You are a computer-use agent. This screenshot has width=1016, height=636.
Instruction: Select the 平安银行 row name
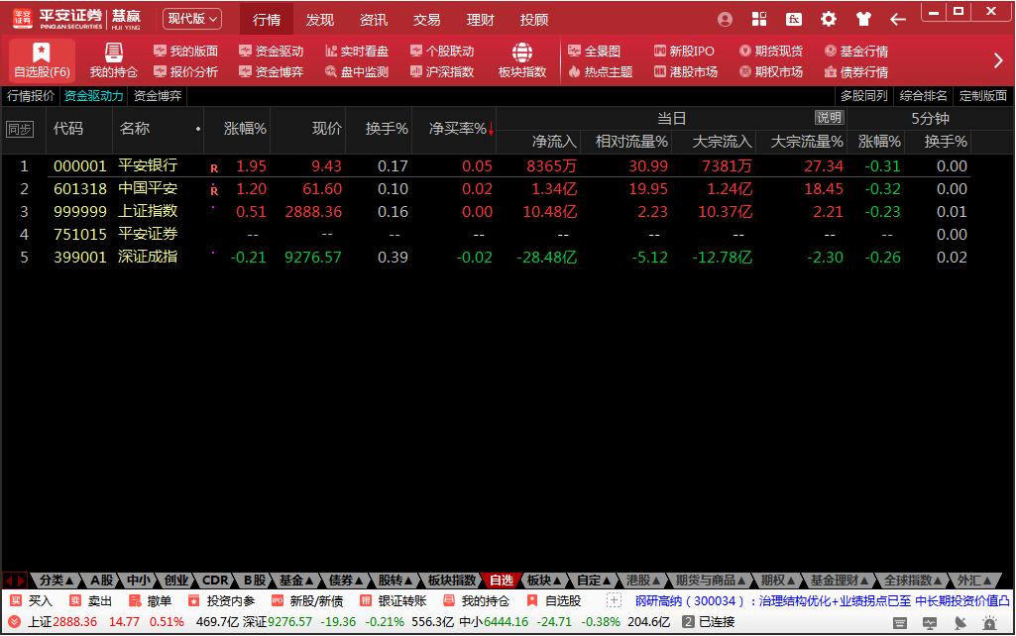coord(148,165)
